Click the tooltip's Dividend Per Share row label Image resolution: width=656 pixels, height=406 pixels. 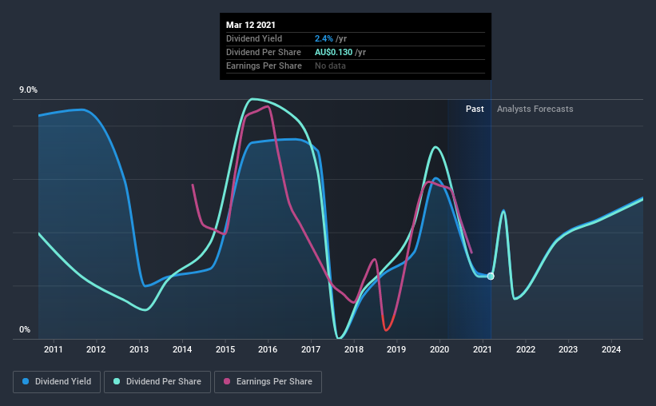tap(264, 52)
